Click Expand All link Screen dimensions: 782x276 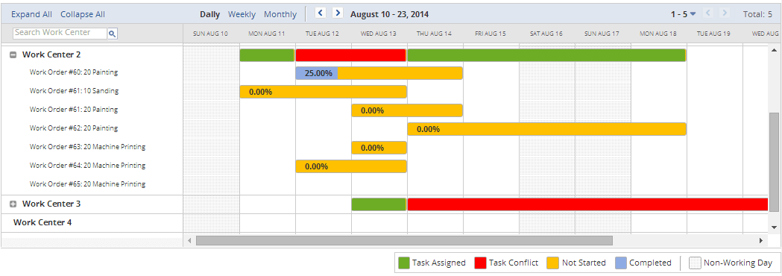(x=31, y=14)
